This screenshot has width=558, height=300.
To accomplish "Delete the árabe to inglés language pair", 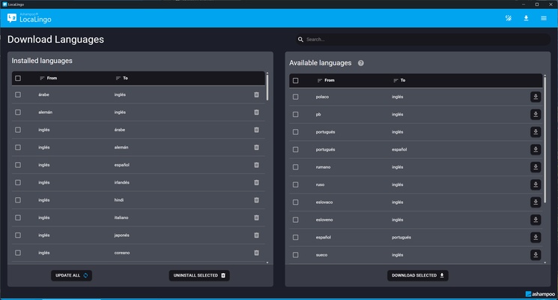I will (256, 94).
